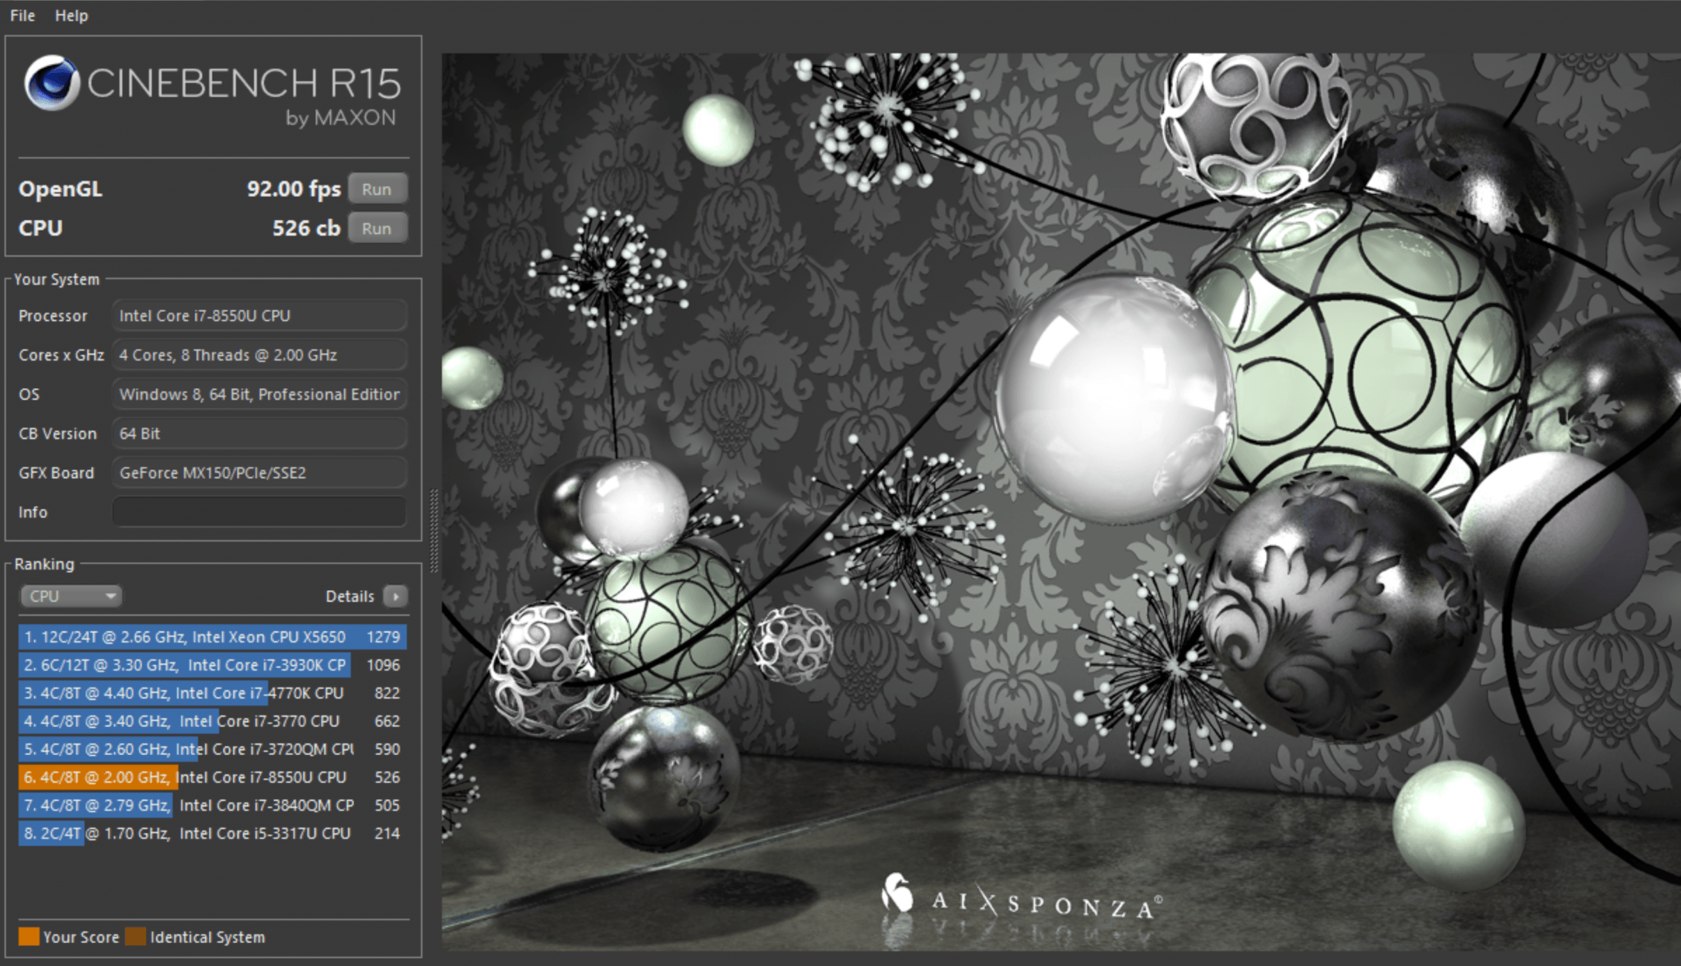
Task: Select the Core i5-3317U ranking entry
Action: coord(212,833)
